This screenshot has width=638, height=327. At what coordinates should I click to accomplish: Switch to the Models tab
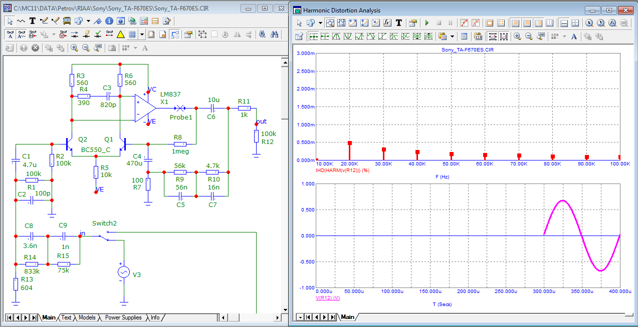point(87,317)
